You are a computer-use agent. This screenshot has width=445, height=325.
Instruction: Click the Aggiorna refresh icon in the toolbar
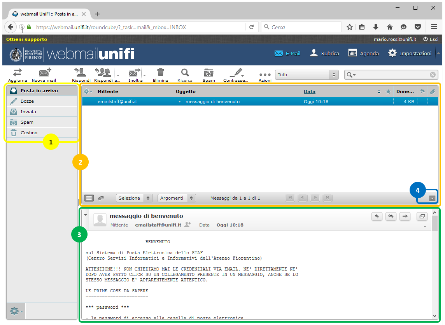coord(18,75)
